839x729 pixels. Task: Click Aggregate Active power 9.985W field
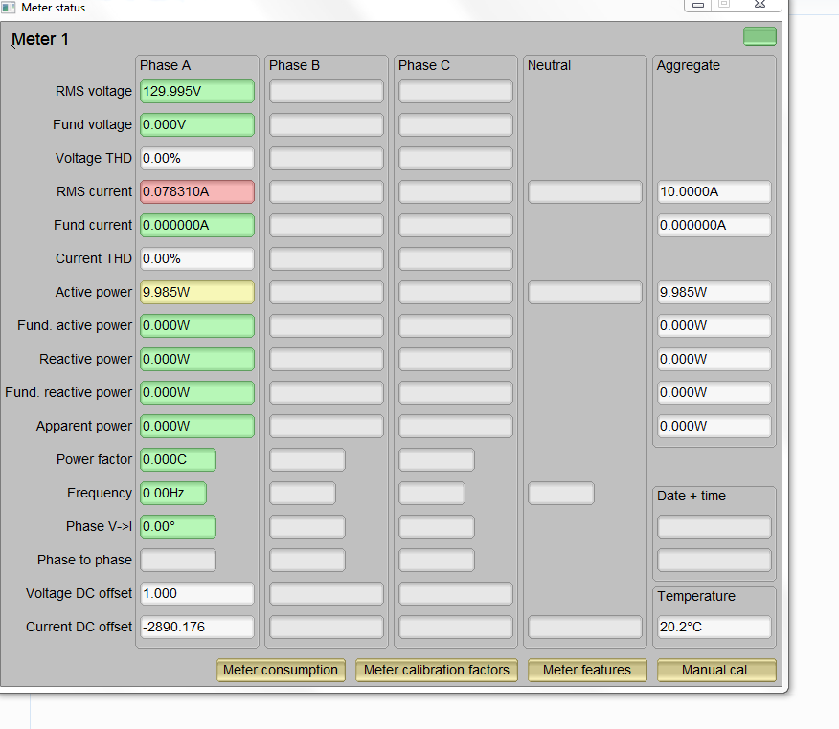(x=714, y=293)
